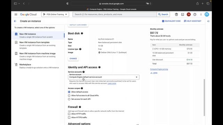Click the Search button
The height and width of the screenshot is (125, 223).
click(x=163, y=14)
